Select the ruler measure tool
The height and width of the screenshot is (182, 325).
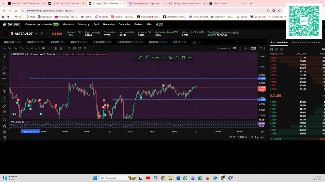pos(4,106)
